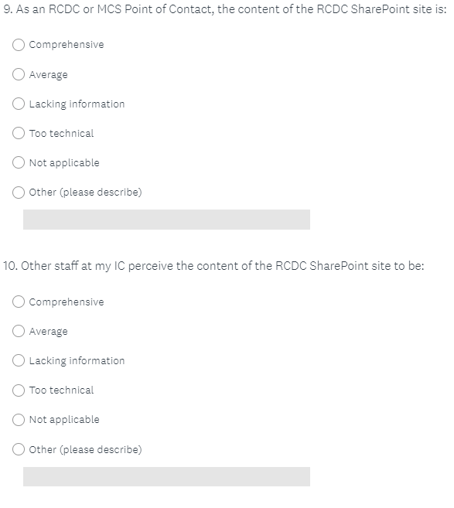Click the Other (please describe) label in question 9
Viewport: 454px width, 508px height.
[x=86, y=193]
